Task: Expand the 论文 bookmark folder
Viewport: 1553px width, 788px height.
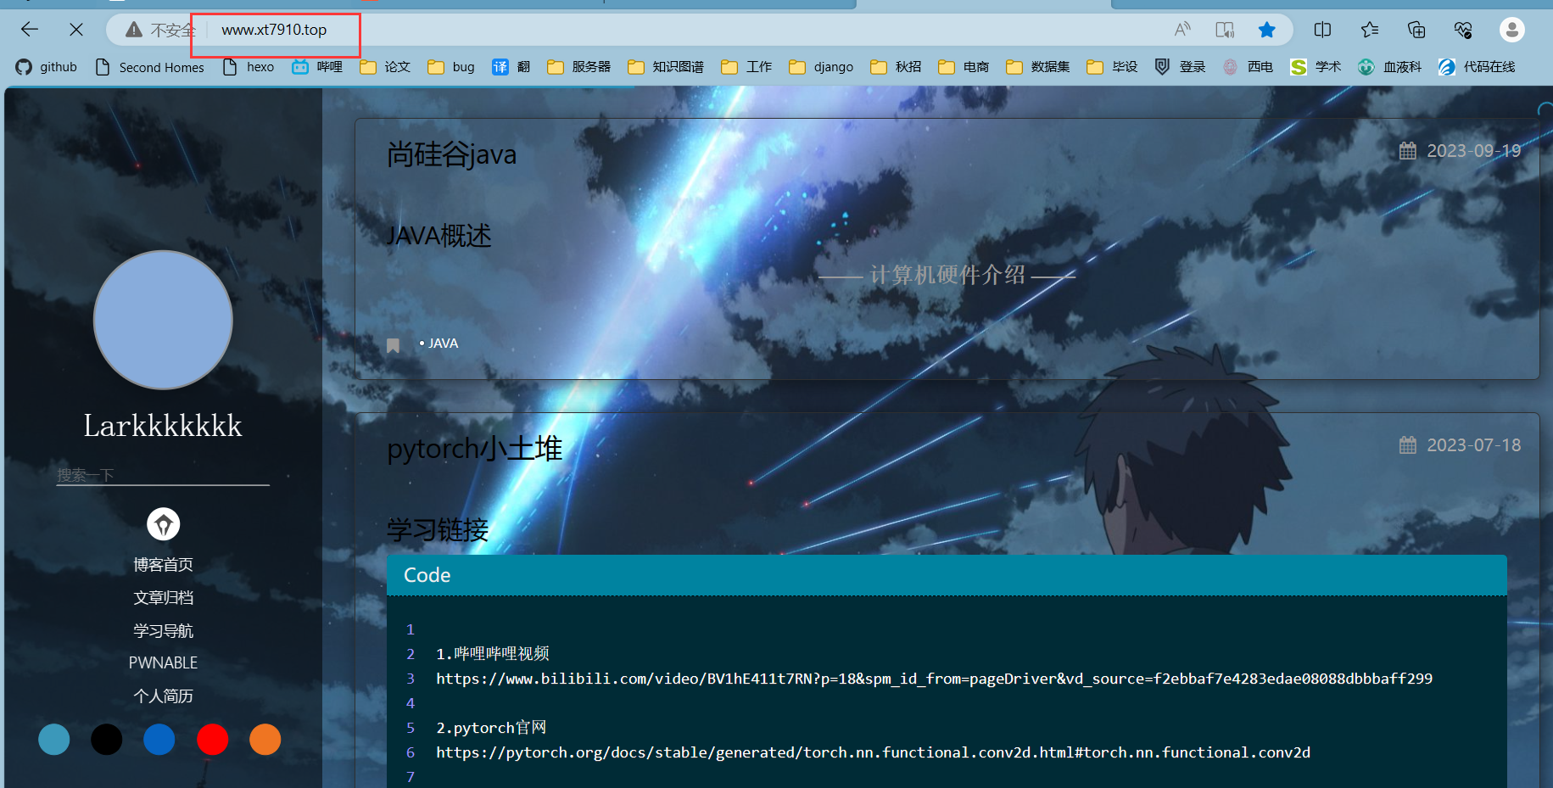Action: 385,67
